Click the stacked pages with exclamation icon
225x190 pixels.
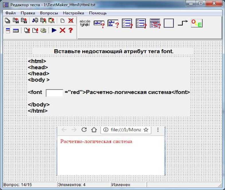click(x=27, y=30)
